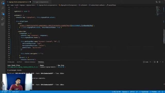The width and height of the screenshot is (165, 93).
Task: Click the Prettier status bar item
Action: click(x=153, y=92)
